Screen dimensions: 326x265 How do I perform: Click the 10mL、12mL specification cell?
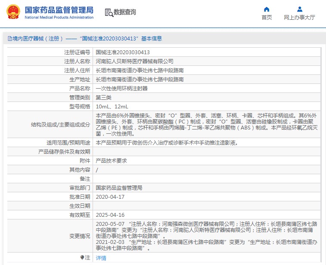(x=112, y=106)
